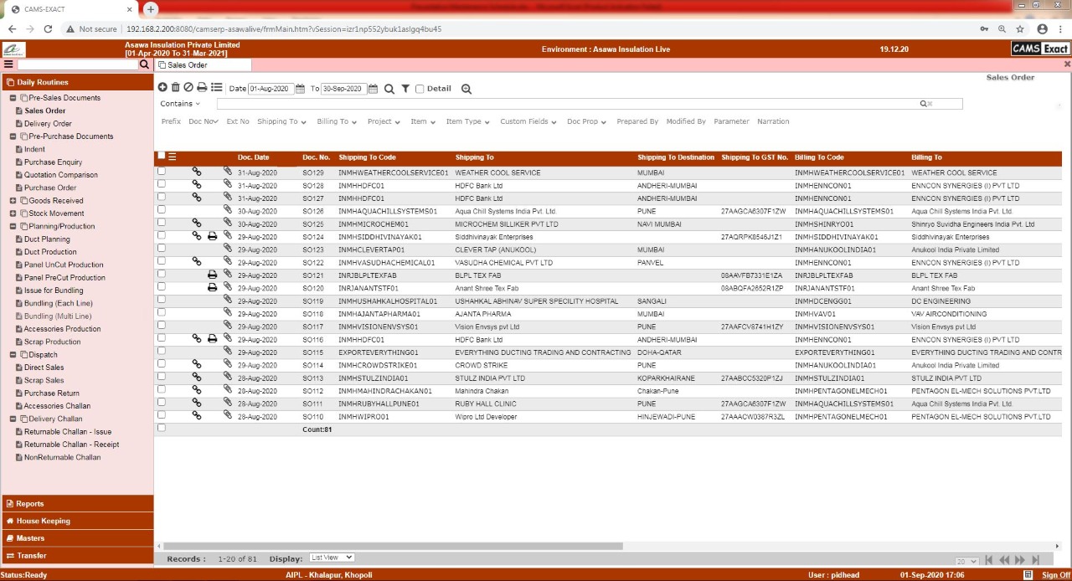
Task: Click the magnifier search icon beside dates
Action: pos(389,89)
